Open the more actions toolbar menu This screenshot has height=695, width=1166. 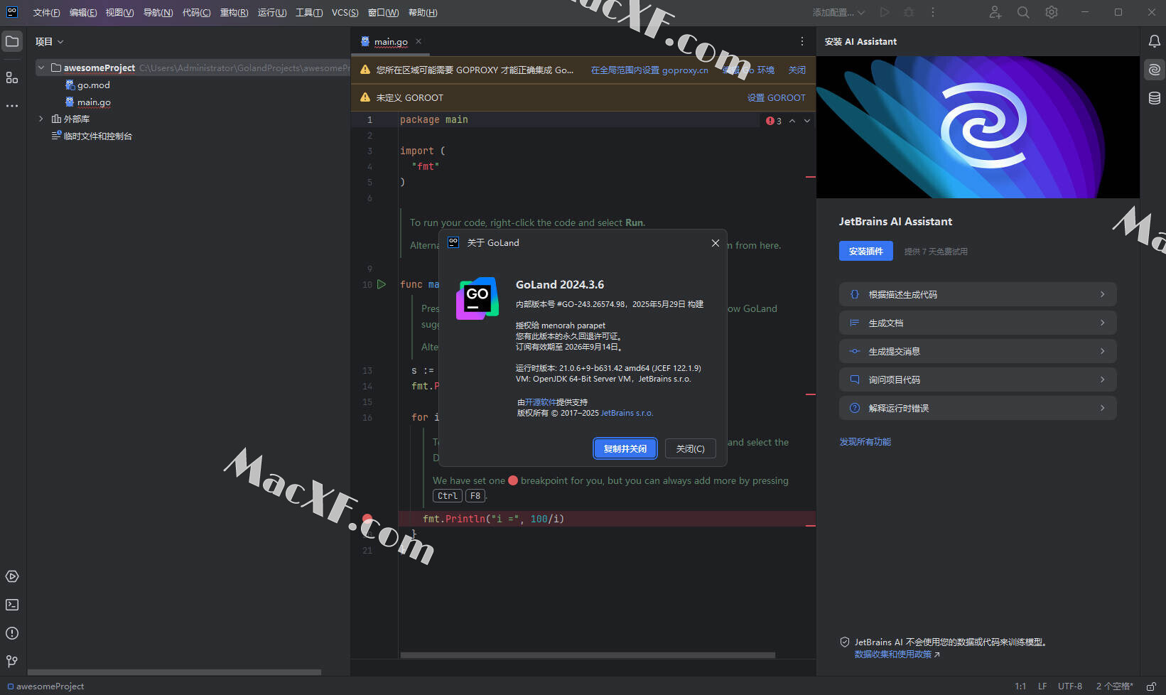(933, 12)
